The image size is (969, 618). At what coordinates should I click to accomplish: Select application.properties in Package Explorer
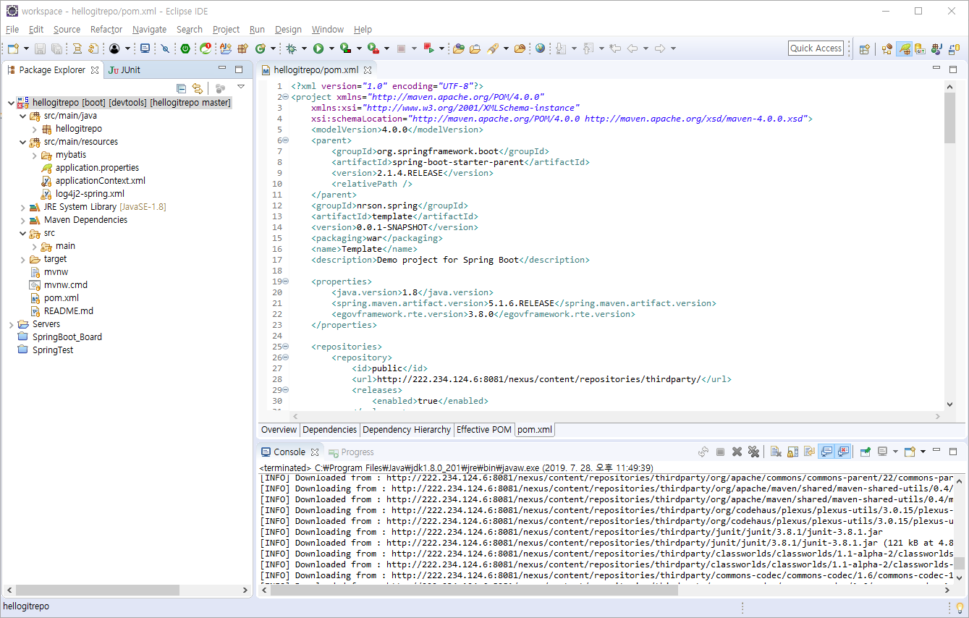pyautogui.click(x=97, y=168)
